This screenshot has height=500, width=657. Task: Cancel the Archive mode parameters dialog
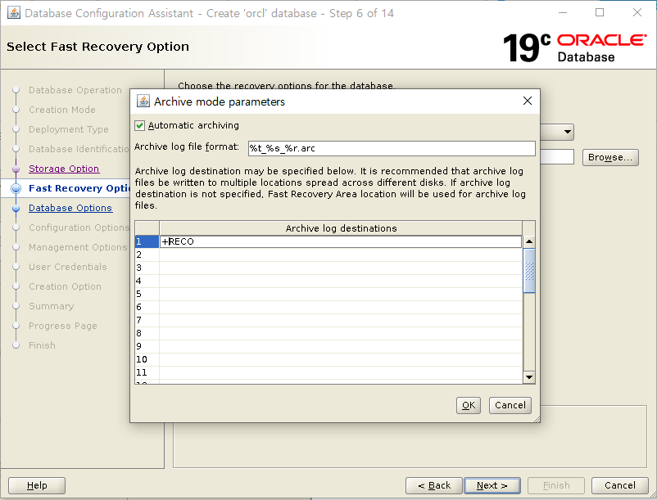[x=510, y=405]
